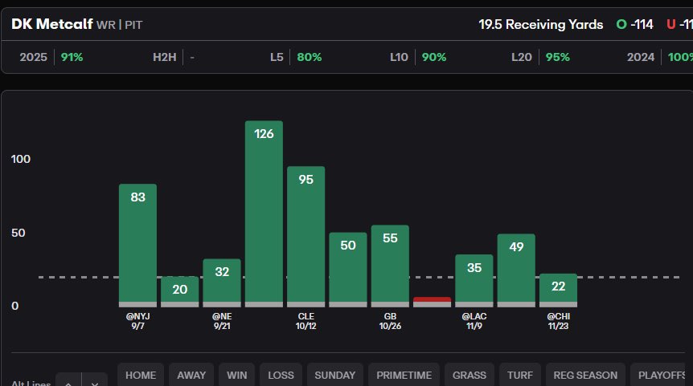Viewport: 693px width, 386px height.
Task: Click the 50-yard bar in the chart
Action: [348, 270]
